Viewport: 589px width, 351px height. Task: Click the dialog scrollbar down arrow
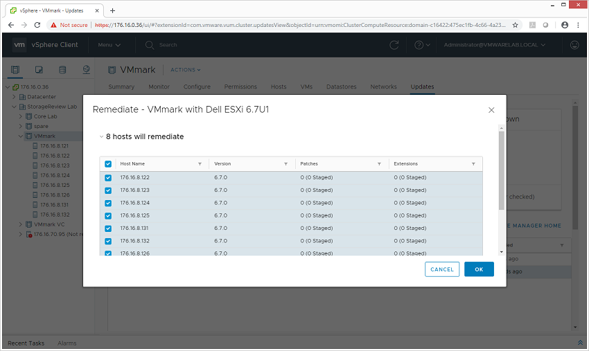[502, 252]
